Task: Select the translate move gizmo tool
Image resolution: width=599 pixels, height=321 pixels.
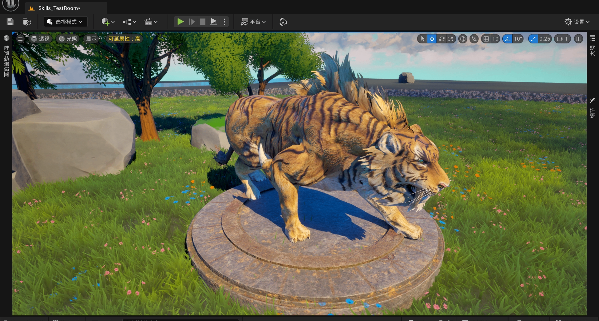Action: coord(432,39)
